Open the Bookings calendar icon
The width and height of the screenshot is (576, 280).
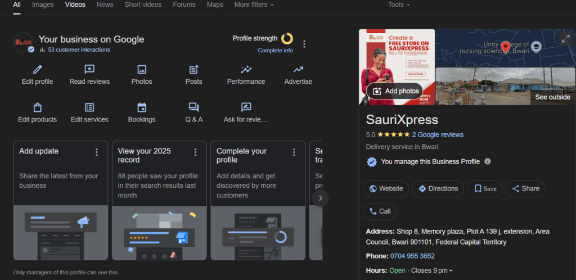tap(142, 107)
